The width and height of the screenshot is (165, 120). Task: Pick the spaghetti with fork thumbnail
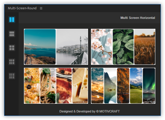(x=48, y=86)
